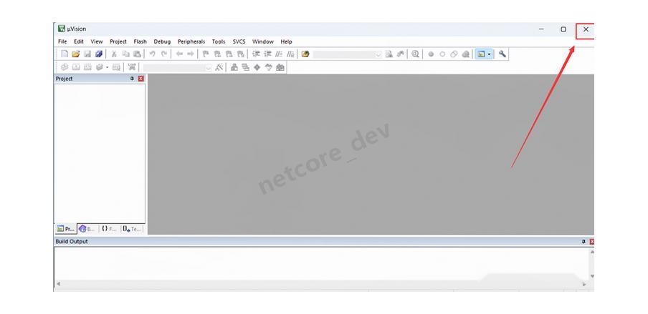Image resolution: width=648 pixels, height=314 pixels.
Task: Close the Project panel
Action: (140, 79)
